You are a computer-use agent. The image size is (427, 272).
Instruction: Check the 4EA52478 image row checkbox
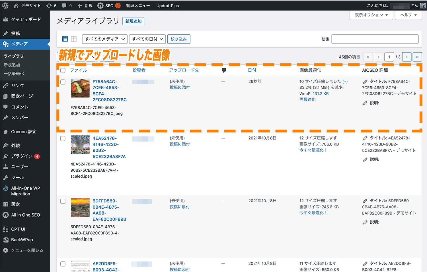(x=63, y=139)
